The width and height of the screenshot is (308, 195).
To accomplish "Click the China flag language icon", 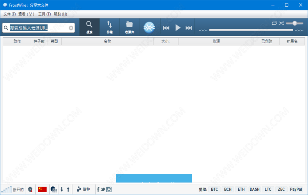I will click(x=42, y=189).
